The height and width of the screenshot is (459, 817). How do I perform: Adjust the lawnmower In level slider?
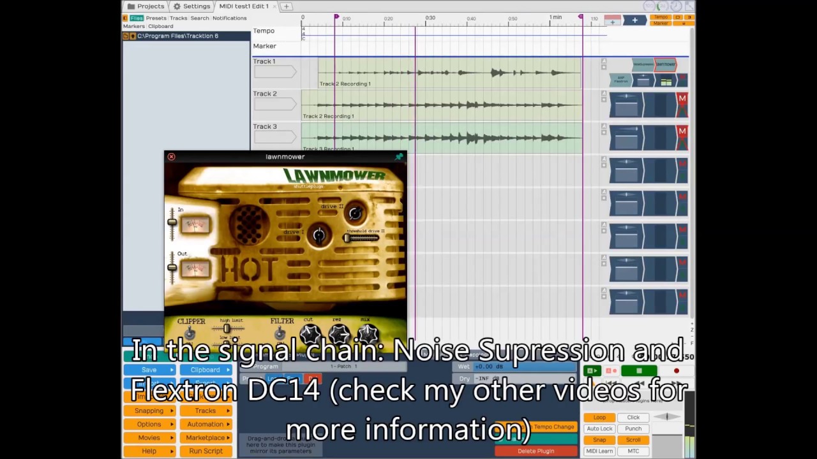[x=172, y=222]
